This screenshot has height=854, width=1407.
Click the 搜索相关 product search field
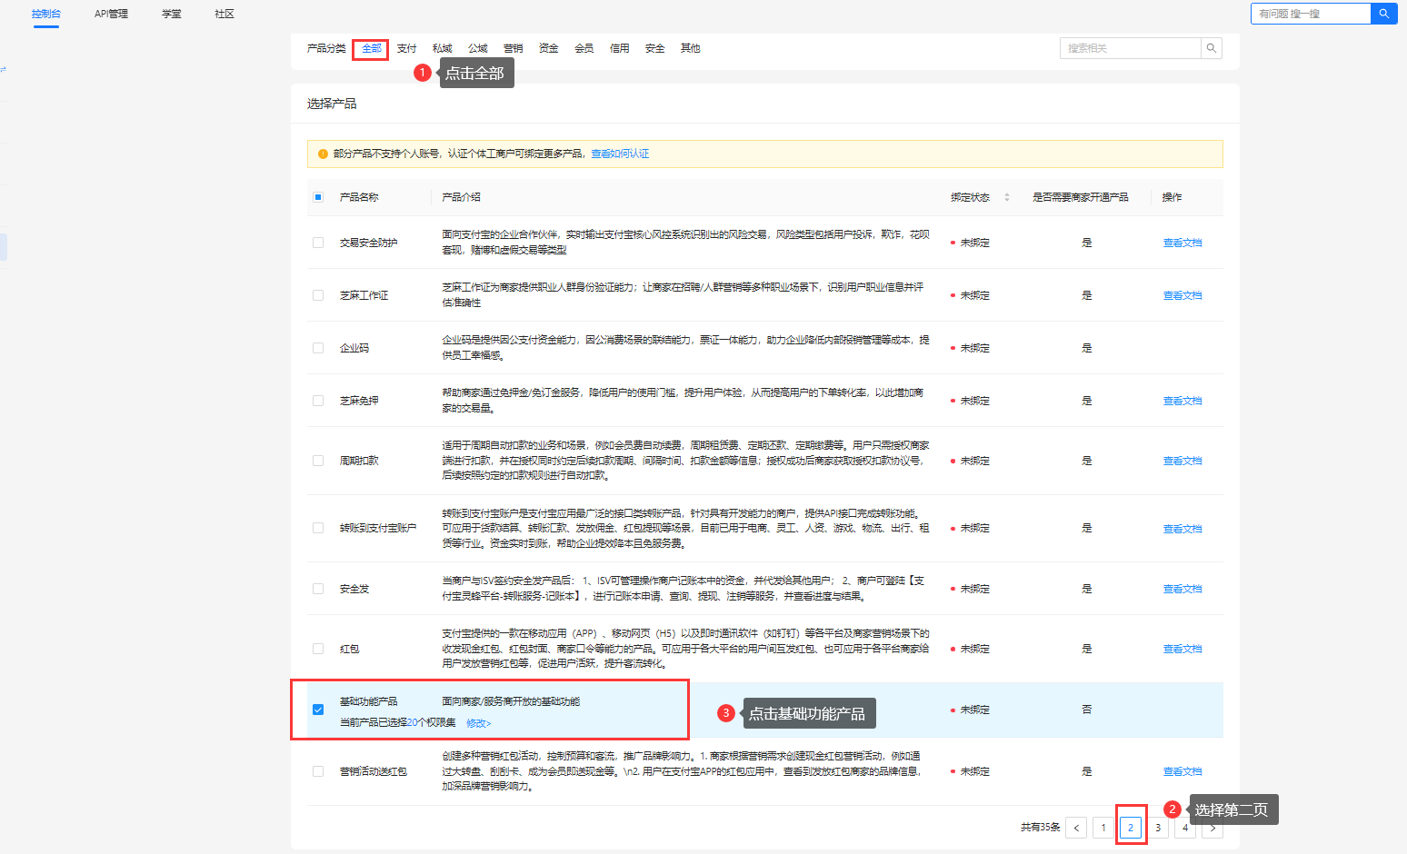pos(1129,48)
